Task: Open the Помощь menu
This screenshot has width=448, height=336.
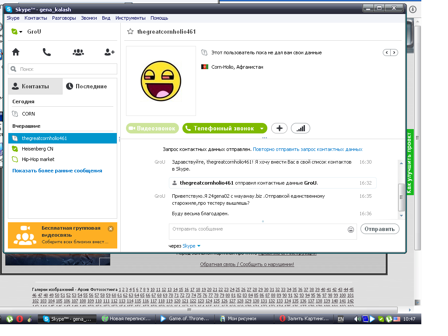Action: coord(159,18)
